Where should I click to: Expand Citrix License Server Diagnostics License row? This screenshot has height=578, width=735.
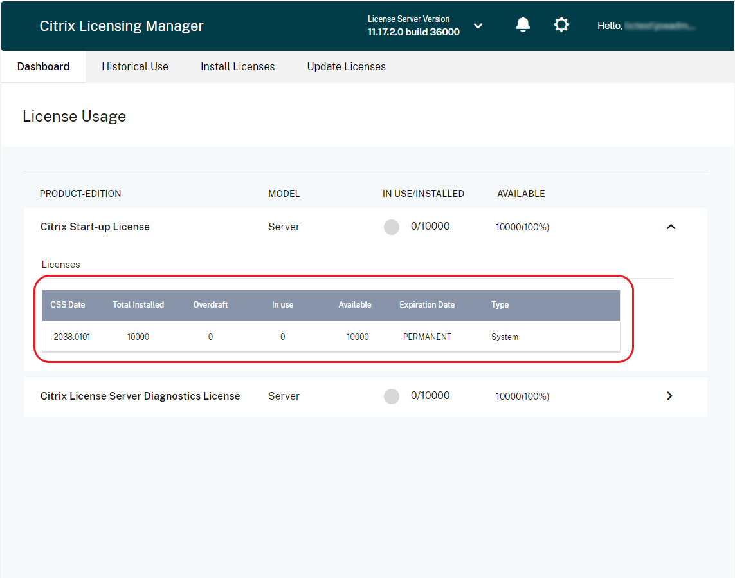coord(669,396)
